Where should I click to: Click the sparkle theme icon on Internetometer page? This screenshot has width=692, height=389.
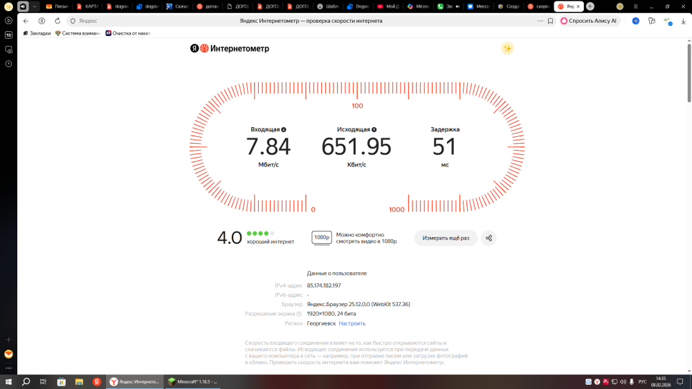(x=507, y=48)
